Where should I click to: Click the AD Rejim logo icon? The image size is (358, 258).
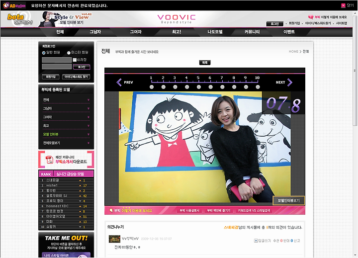[14, 5]
